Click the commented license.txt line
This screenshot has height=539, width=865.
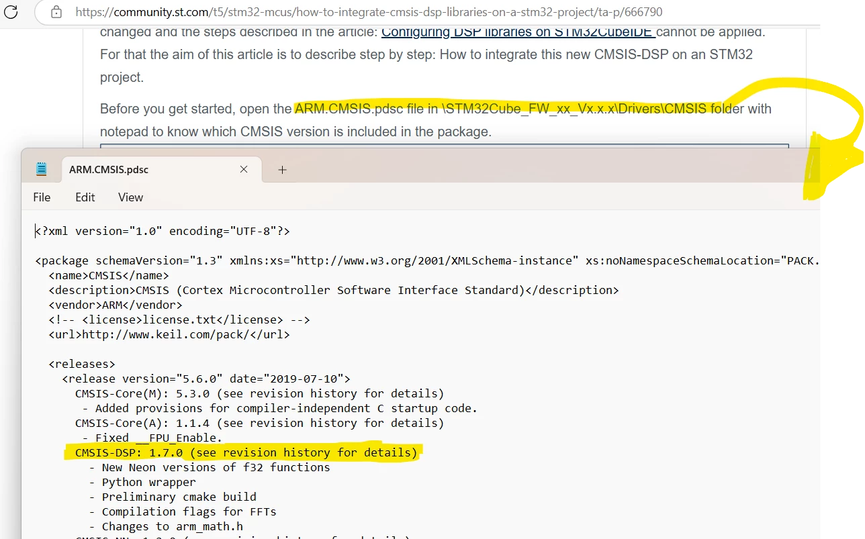click(x=179, y=320)
